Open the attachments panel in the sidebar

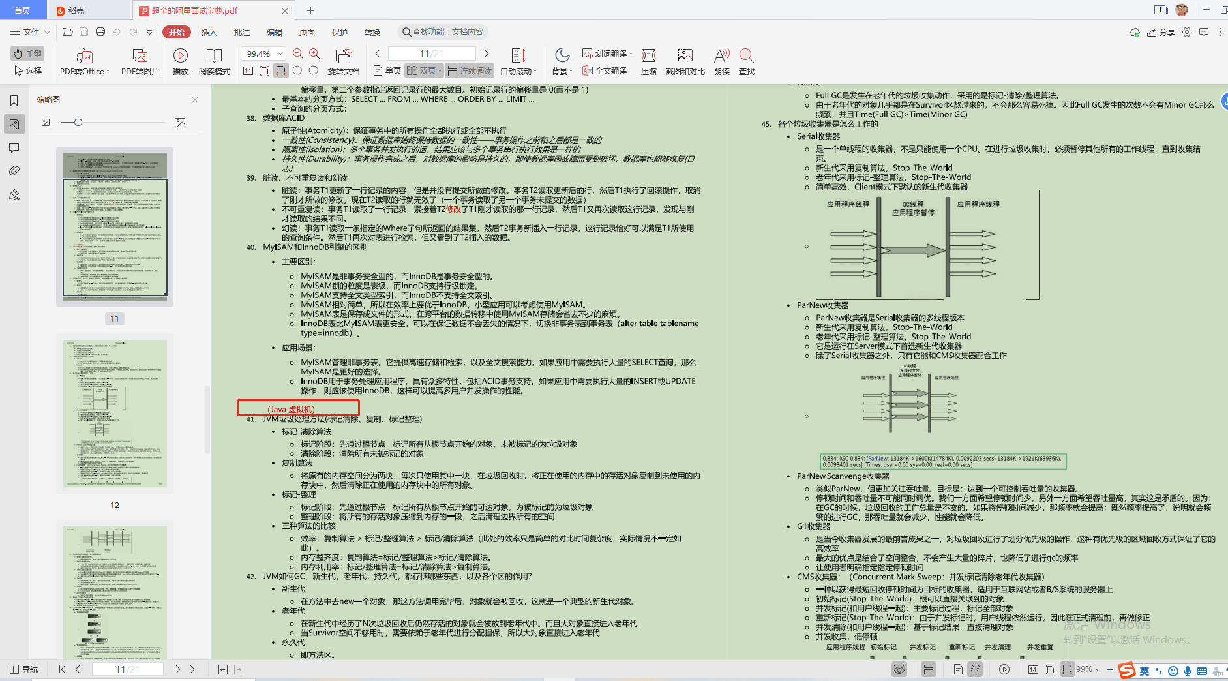coord(14,171)
